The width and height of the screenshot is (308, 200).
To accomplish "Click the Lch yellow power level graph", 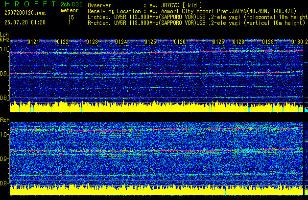I will [x=156, y=107].
